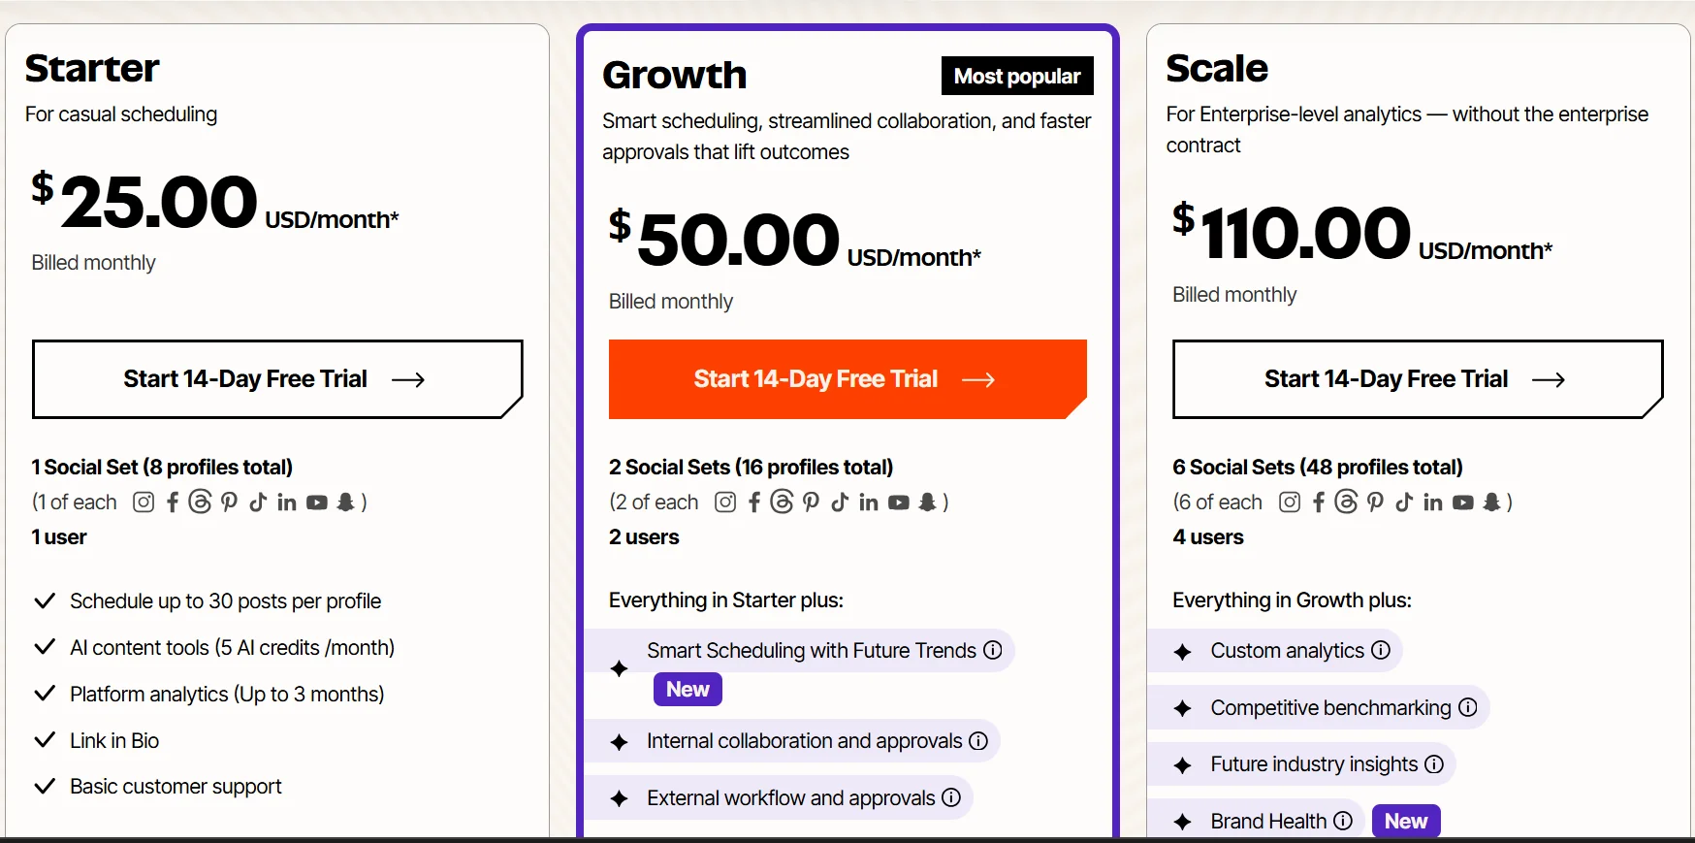Open info icon next to External workflow and approvals

(x=951, y=797)
